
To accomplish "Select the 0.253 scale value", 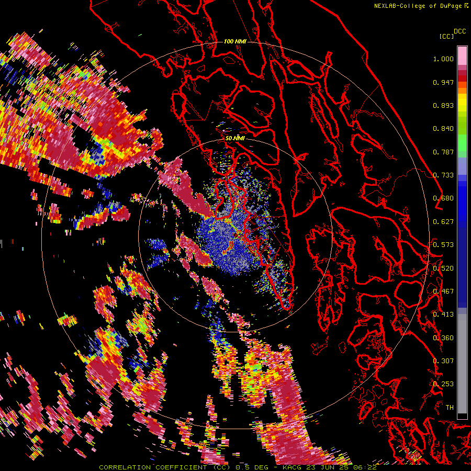I will [x=443, y=384].
